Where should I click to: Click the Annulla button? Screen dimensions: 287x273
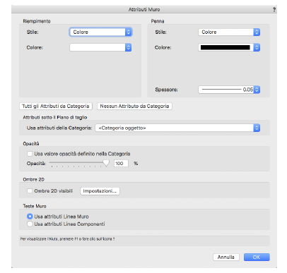tap(226, 257)
